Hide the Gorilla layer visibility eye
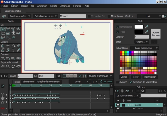167x116 pixels. click(118, 105)
